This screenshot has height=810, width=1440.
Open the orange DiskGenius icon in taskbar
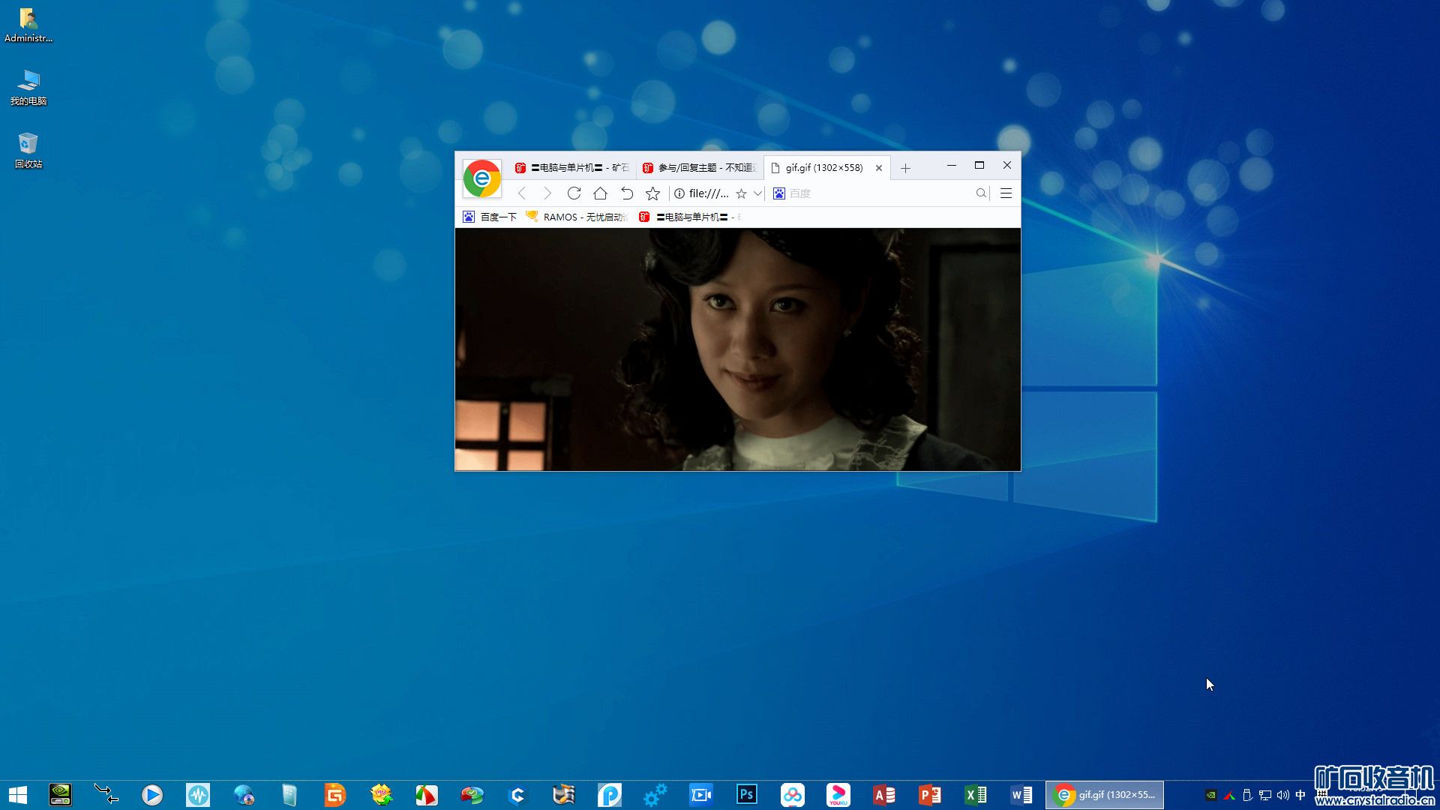335,795
